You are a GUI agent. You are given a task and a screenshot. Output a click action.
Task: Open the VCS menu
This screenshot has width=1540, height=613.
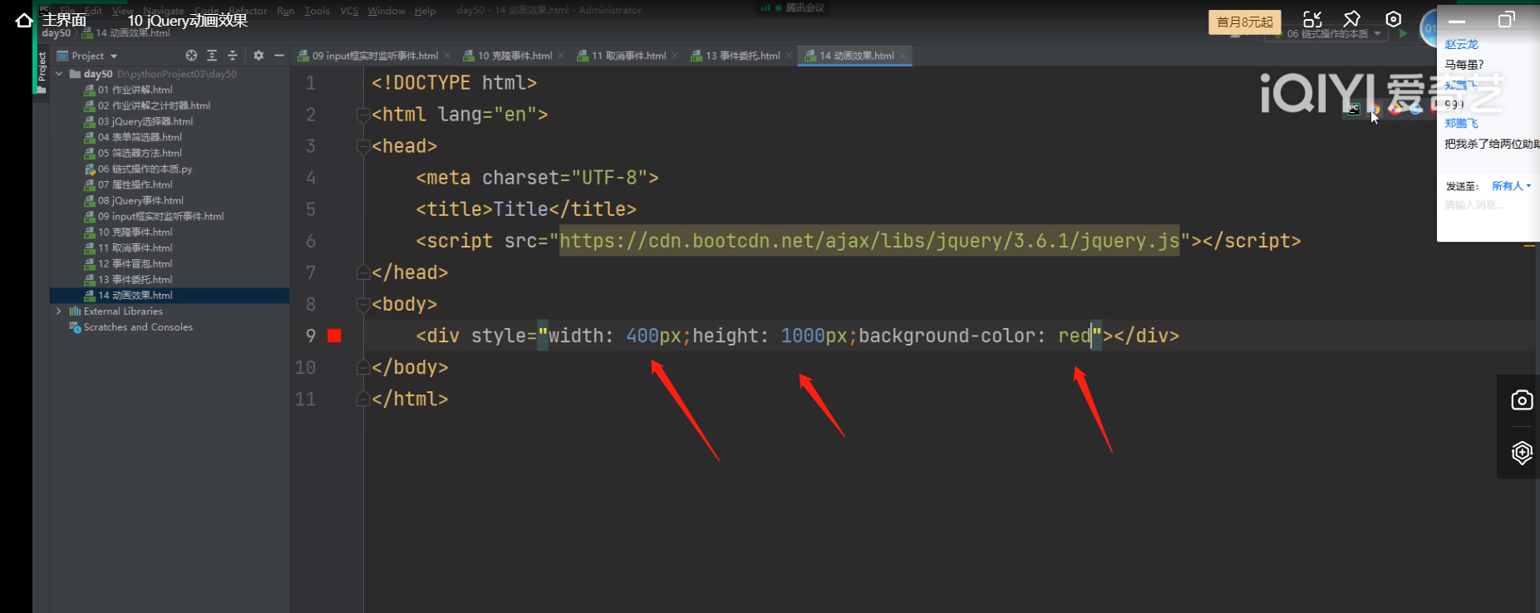tap(349, 11)
